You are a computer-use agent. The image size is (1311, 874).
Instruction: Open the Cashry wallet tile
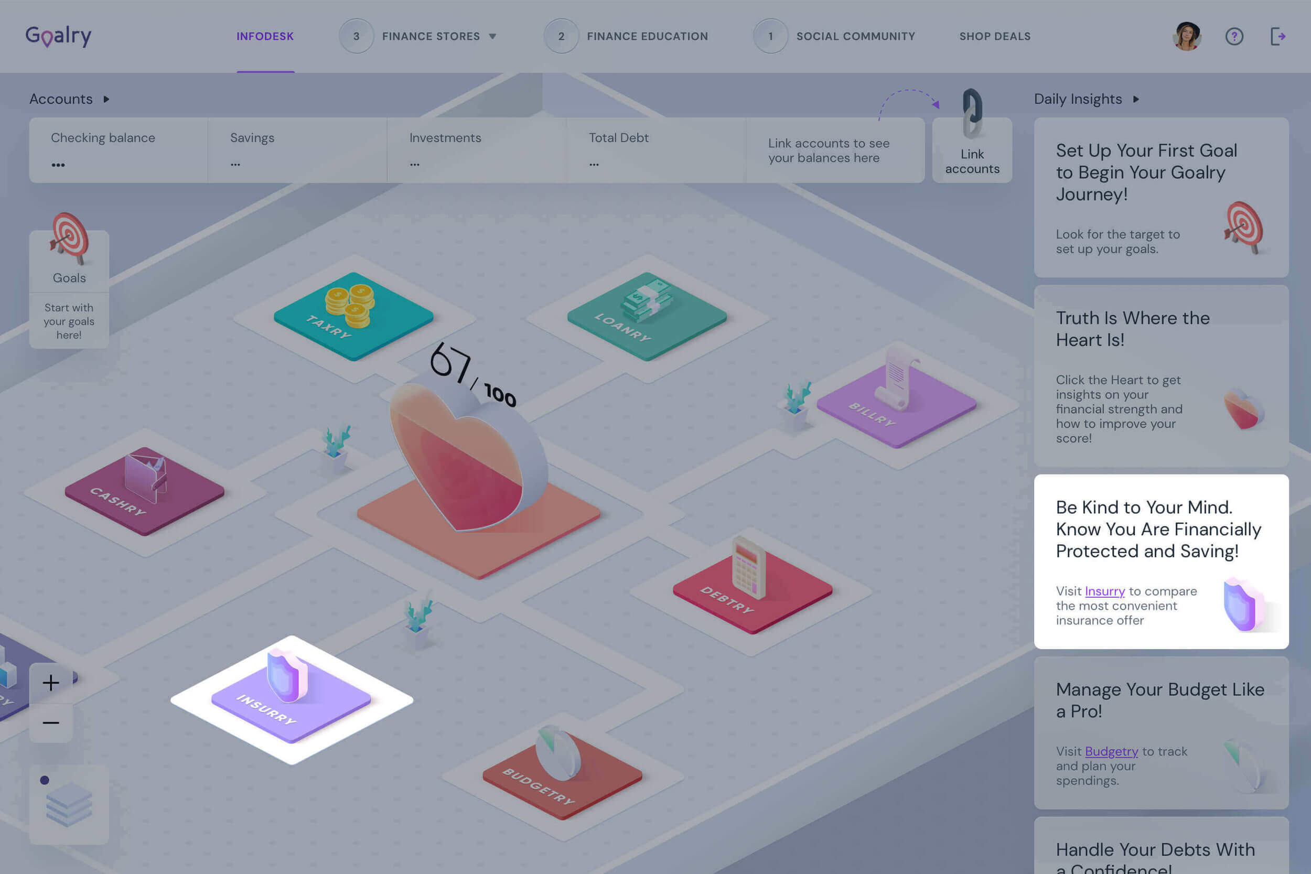tap(144, 491)
